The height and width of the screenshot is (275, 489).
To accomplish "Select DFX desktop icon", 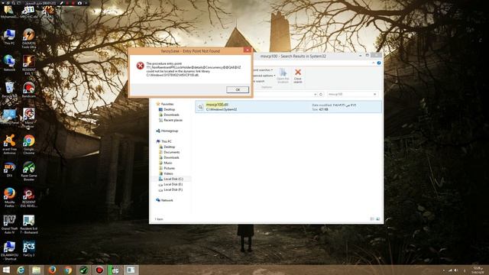I will pos(9,170).
